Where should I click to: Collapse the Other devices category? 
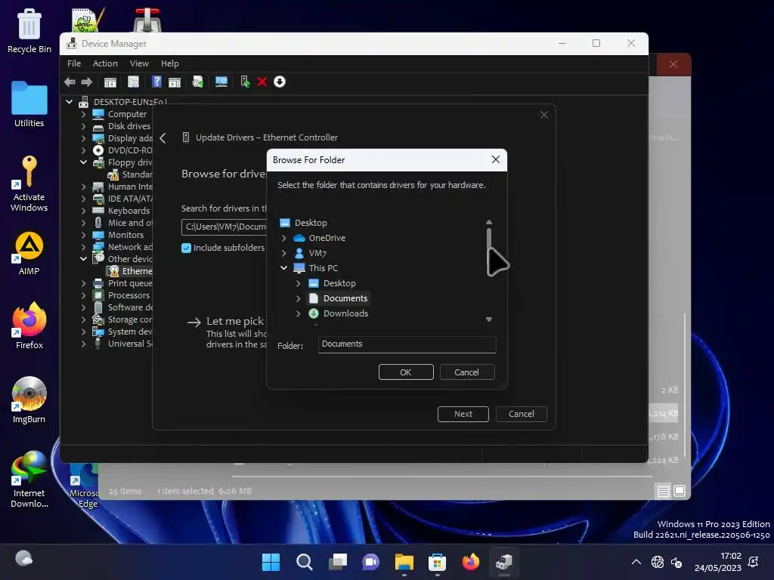tap(83, 259)
